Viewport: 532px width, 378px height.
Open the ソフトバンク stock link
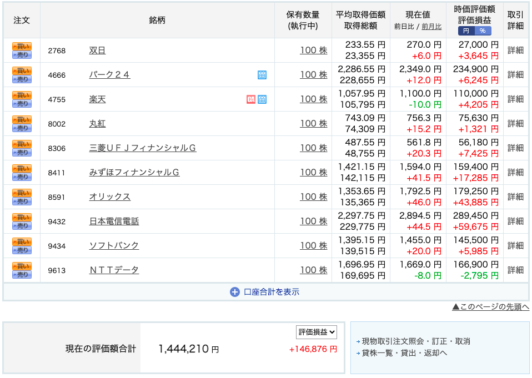point(114,246)
